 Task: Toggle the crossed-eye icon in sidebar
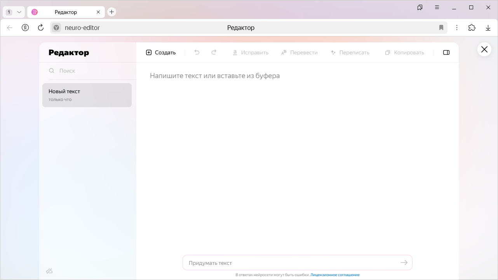pyautogui.click(x=49, y=271)
